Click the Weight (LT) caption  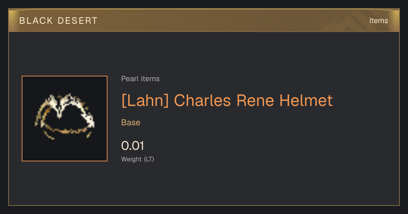[x=138, y=159]
